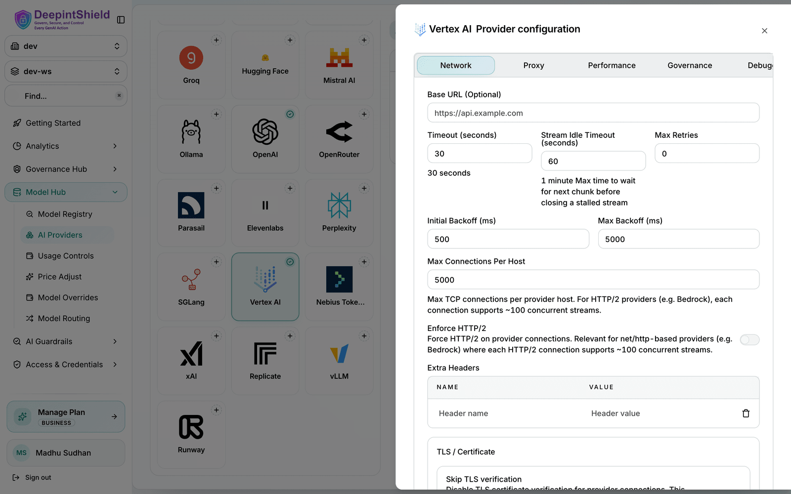This screenshot has height=494, width=791.
Task: Add Ollama using its plus icon
Action: [x=216, y=114]
